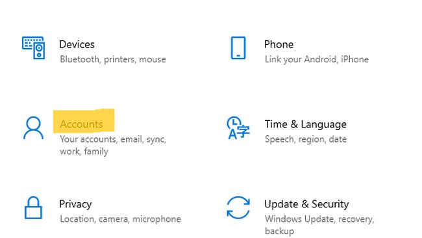Select the Time & Language icon
The width and height of the screenshot is (422, 238).
tap(238, 127)
